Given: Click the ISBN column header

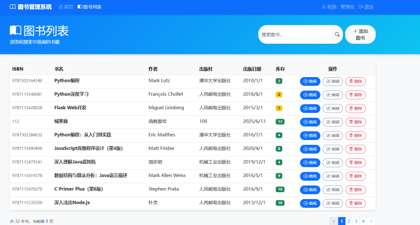Looking at the screenshot, I should [18, 69].
